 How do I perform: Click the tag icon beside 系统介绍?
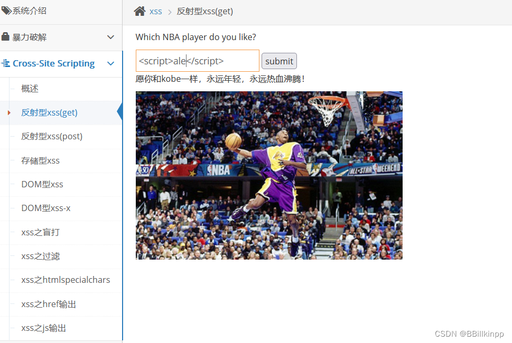[x=6, y=11]
